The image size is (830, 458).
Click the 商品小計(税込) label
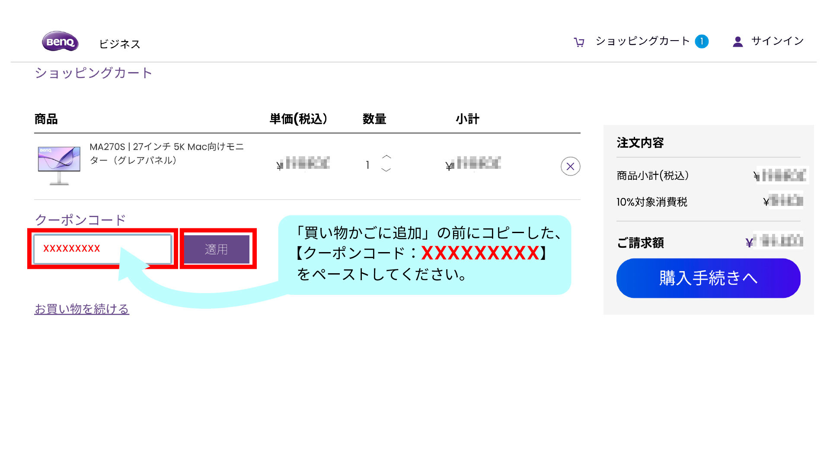pyautogui.click(x=653, y=176)
